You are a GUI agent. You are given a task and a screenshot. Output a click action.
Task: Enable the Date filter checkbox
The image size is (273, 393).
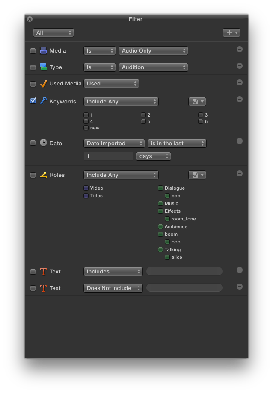[33, 143]
